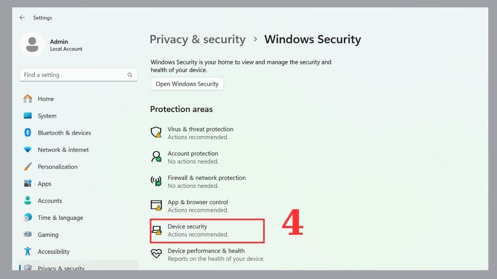
Task: Click the search magnifier icon
Action: (x=130, y=75)
